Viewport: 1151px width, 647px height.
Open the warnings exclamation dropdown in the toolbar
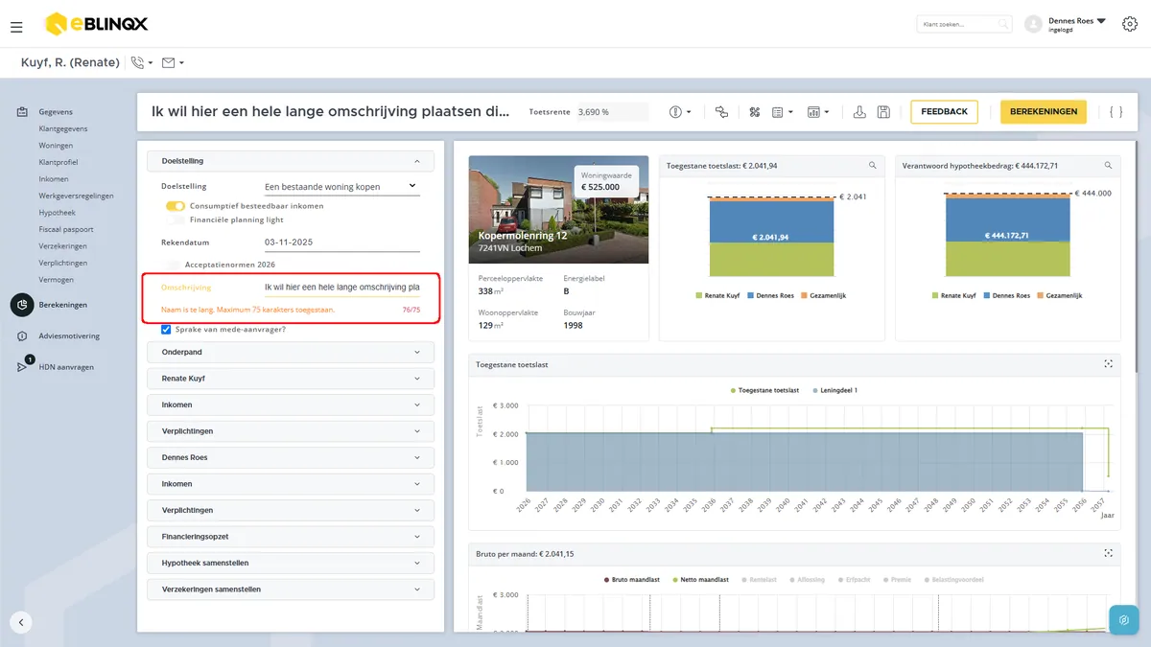680,112
